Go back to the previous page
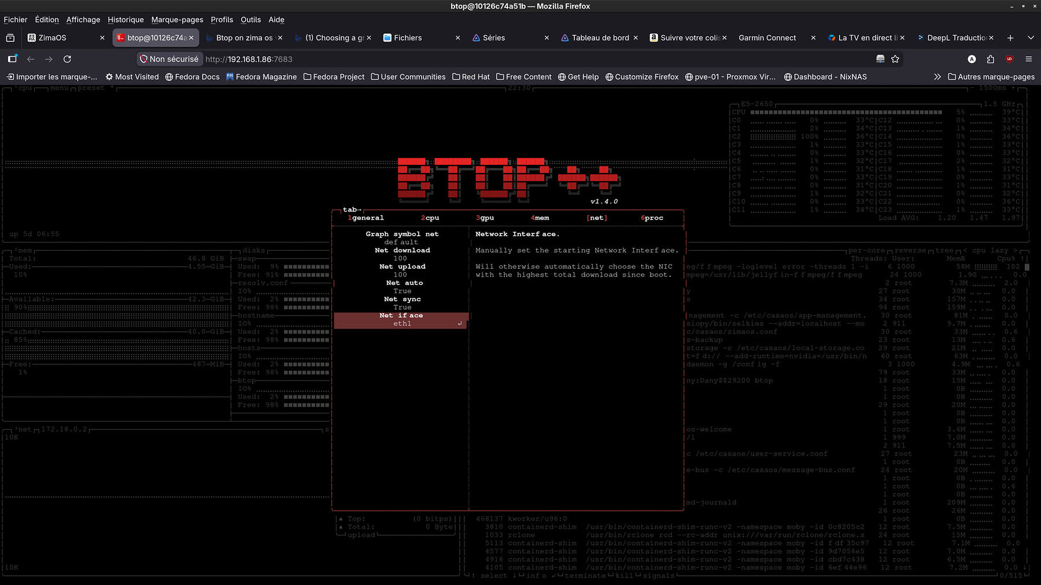 pos(31,59)
